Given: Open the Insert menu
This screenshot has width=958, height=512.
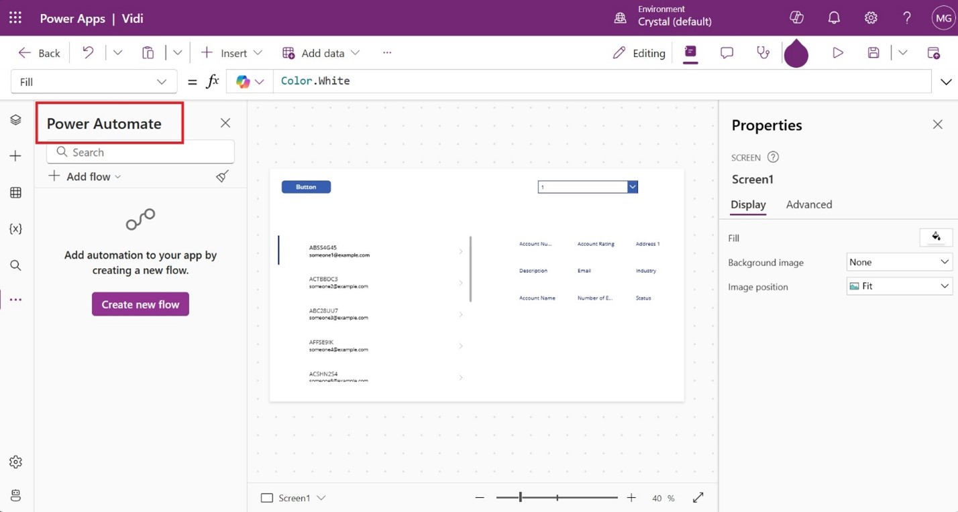Looking at the screenshot, I should click(x=231, y=53).
